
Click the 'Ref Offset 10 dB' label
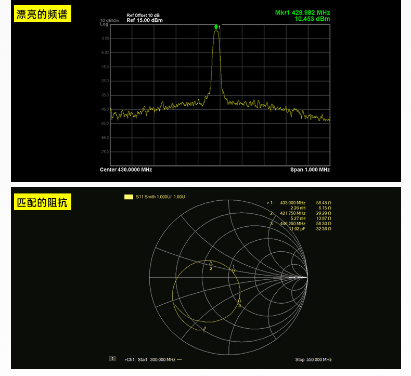click(143, 16)
